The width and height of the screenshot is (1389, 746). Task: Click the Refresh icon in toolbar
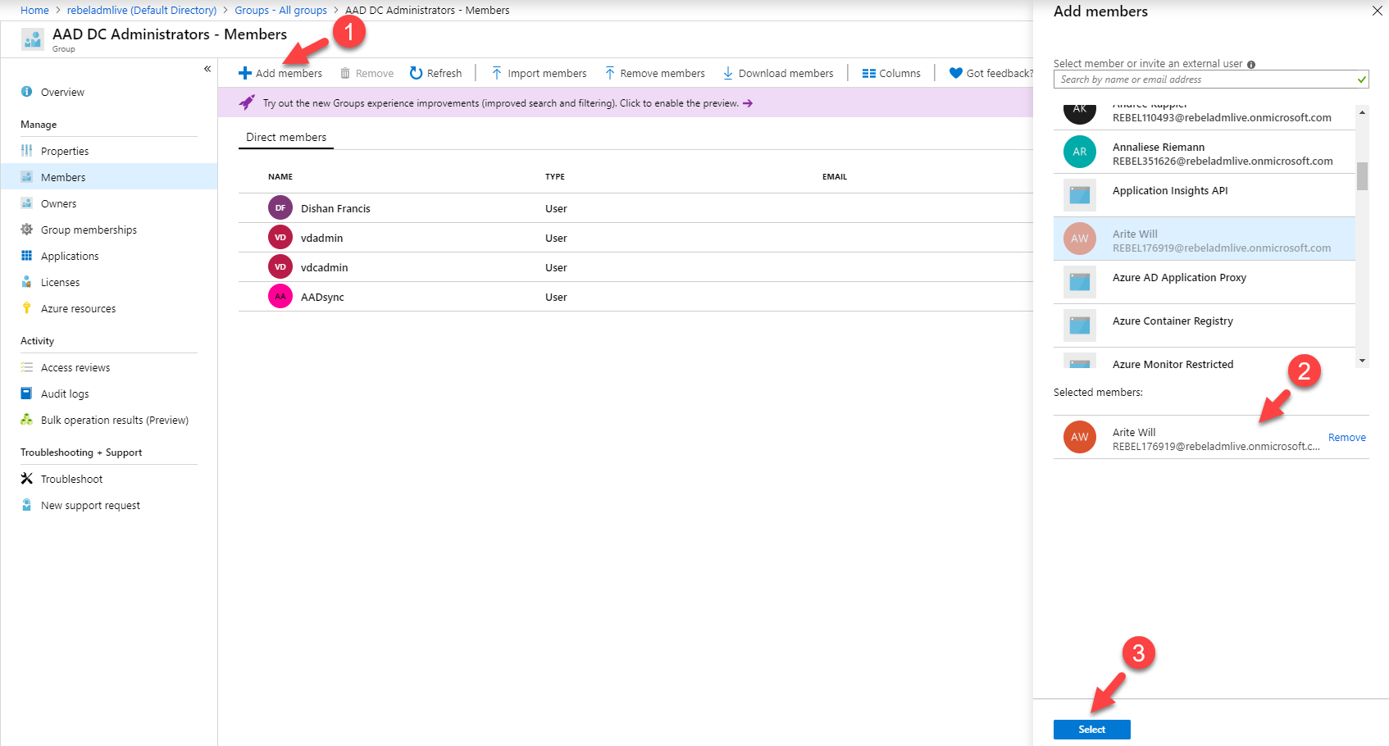[416, 73]
